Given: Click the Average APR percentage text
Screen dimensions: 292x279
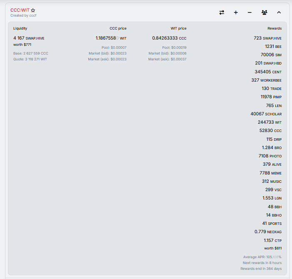Looking at the screenshot, I should (262, 257).
